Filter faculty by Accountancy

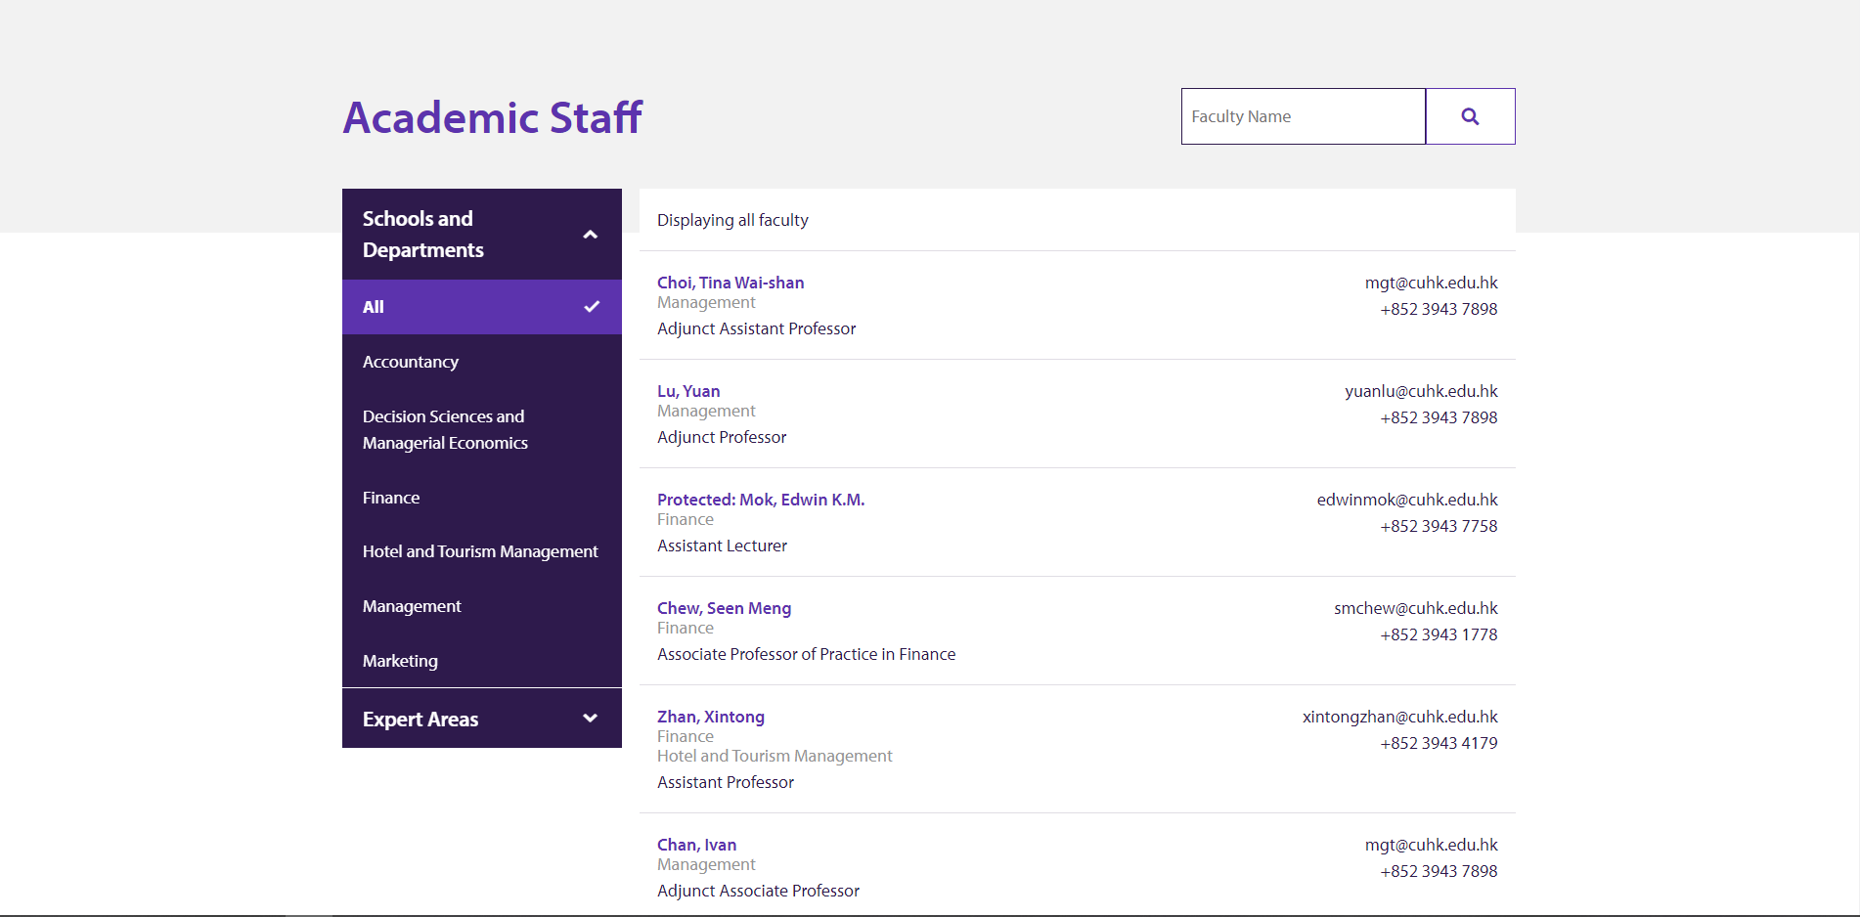[411, 362]
